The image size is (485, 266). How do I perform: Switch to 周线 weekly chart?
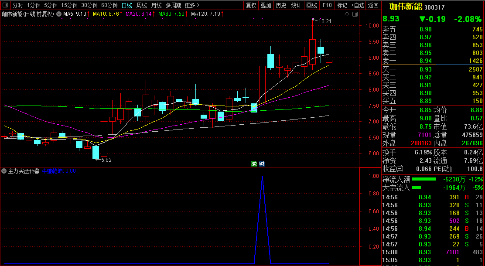coord(142,5)
